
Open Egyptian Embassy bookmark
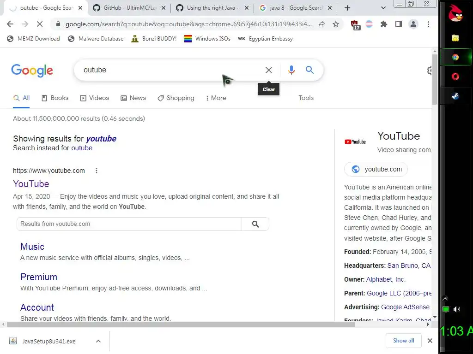(x=265, y=39)
